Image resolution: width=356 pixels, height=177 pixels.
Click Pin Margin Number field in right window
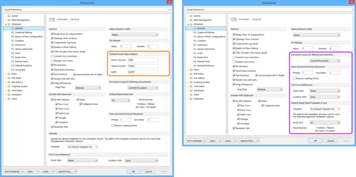335,48
